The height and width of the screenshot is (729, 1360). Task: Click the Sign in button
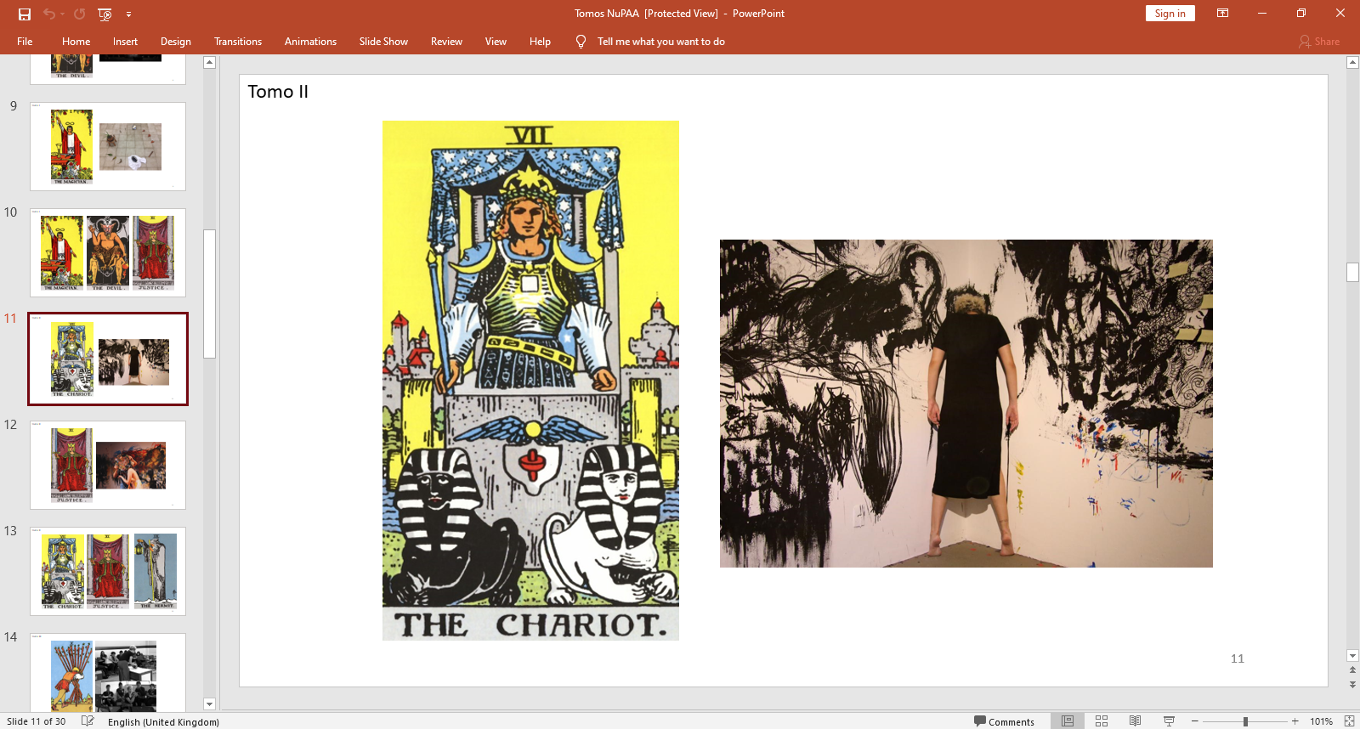click(1170, 14)
